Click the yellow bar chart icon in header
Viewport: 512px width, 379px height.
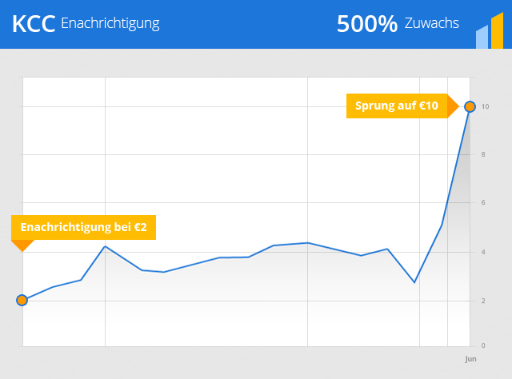coord(497,30)
